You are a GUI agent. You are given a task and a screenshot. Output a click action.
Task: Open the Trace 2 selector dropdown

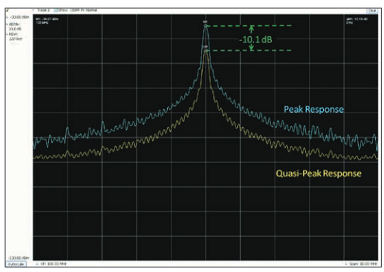42,10
